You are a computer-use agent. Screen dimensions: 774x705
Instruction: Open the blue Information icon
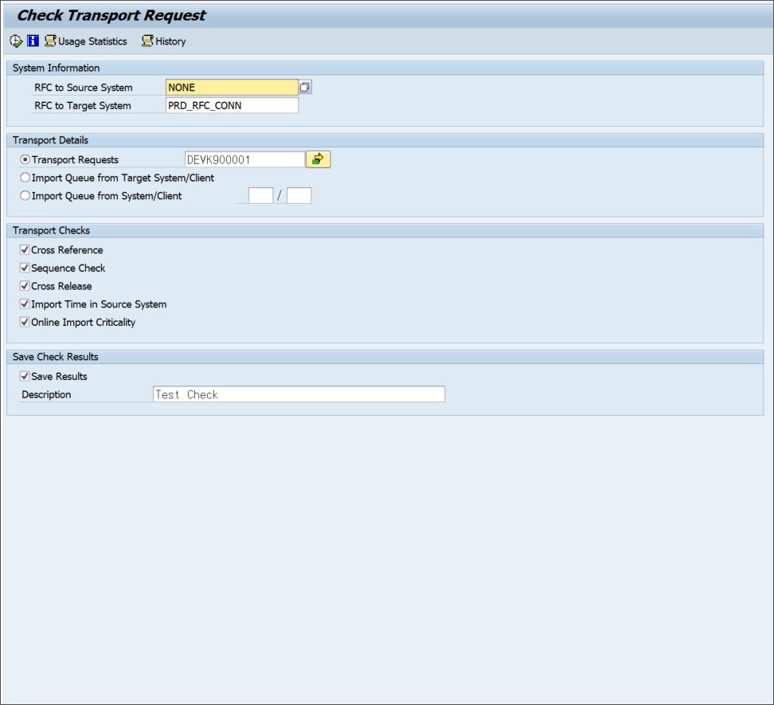(x=33, y=41)
